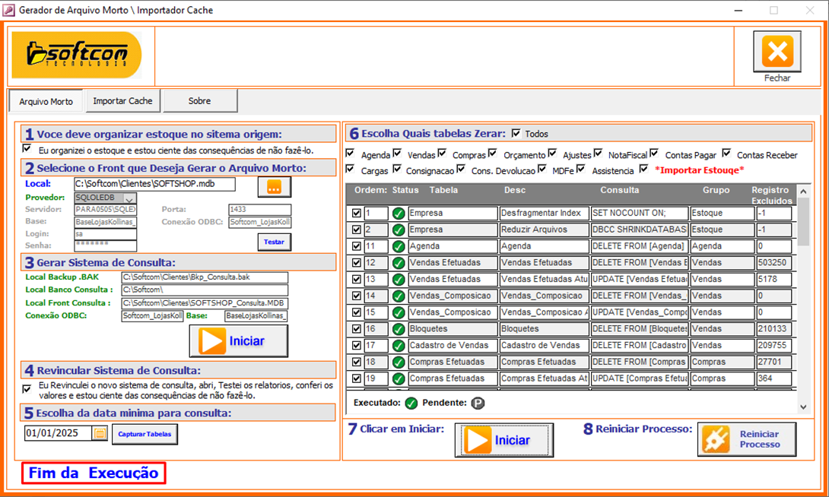Screen dimensions: 829x497
Task: Uncheck the stock organized confirmation checkbox
Action: (27, 149)
